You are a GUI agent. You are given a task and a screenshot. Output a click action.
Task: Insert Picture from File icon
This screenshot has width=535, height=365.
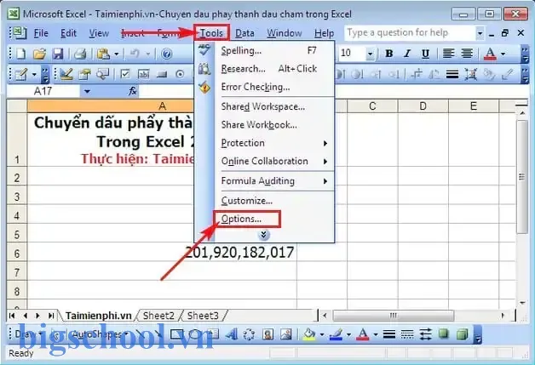coord(286,334)
